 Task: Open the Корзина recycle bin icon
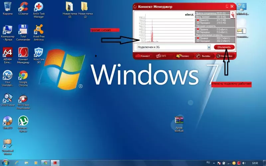pyautogui.click(x=7, y=8)
